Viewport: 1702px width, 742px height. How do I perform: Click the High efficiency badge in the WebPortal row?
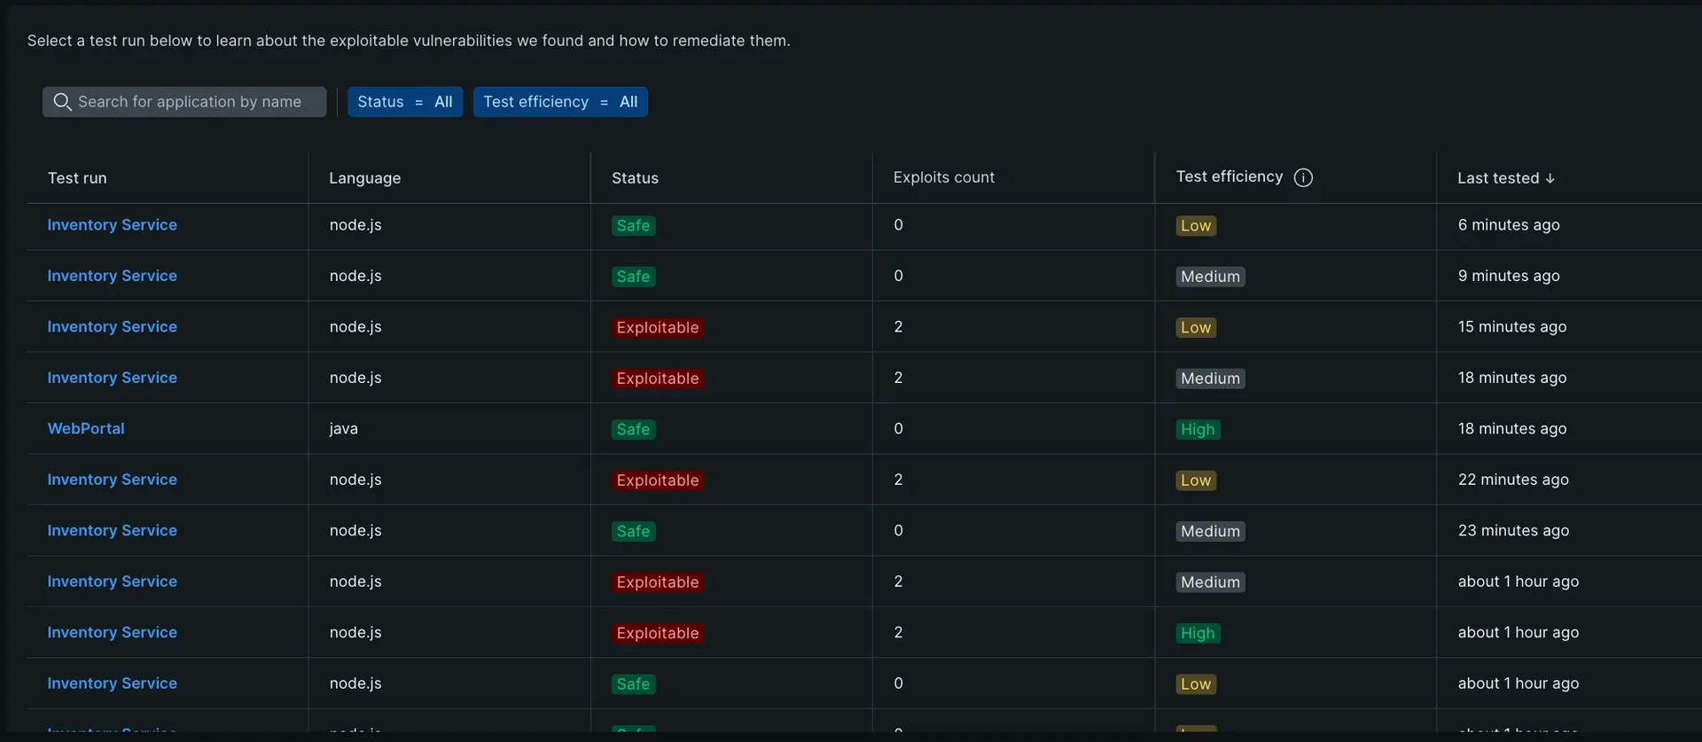tap(1198, 430)
